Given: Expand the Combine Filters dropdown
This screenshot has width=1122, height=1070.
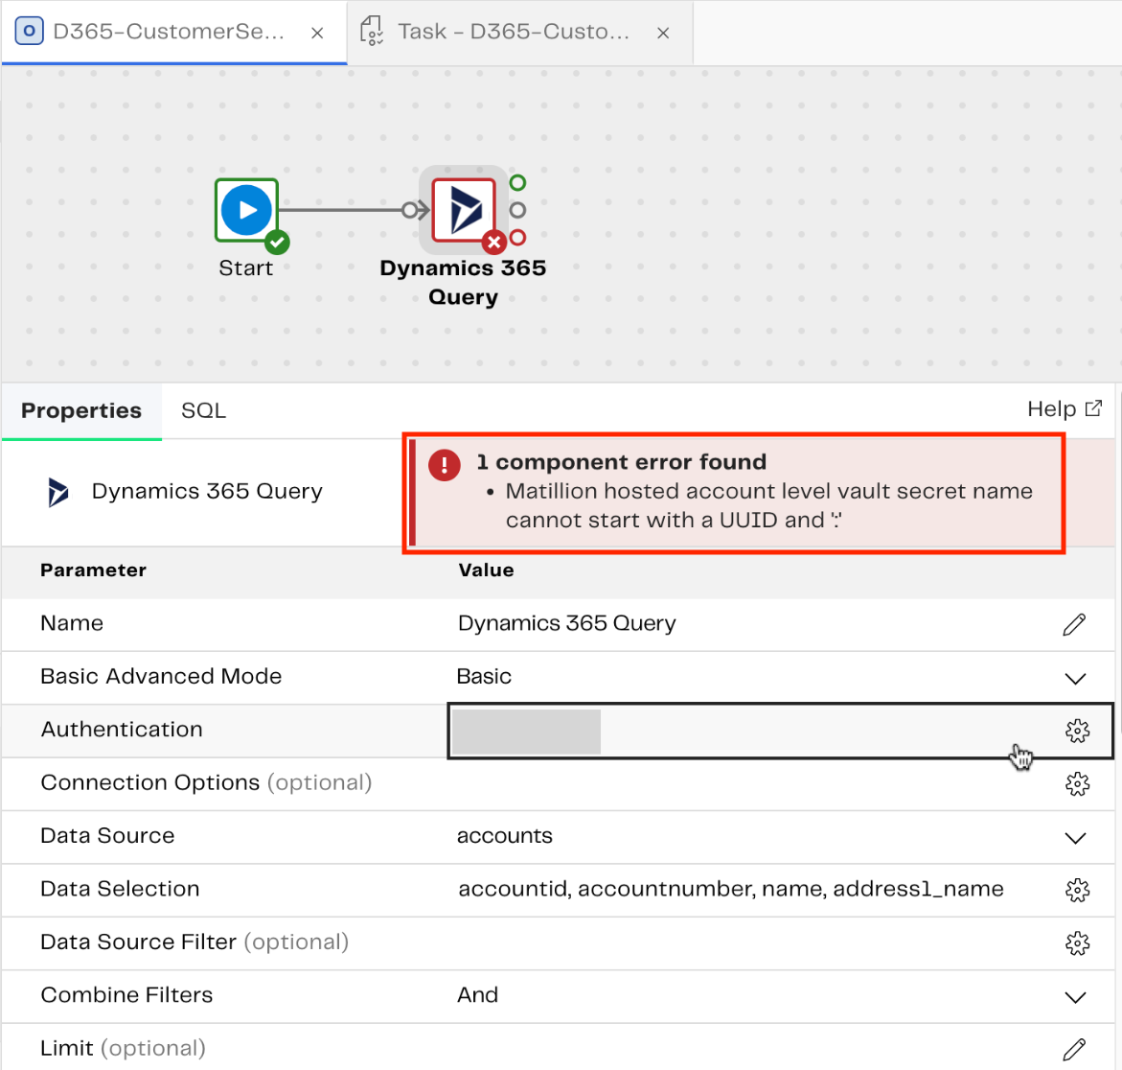Looking at the screenshot, I should 1075,997.
